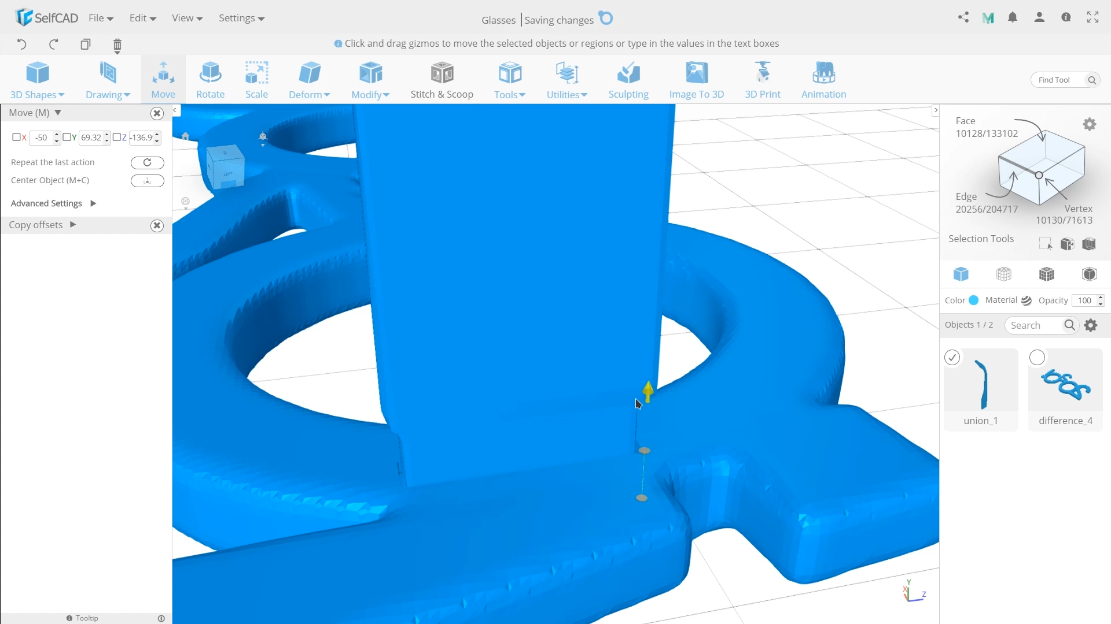Open notifications bell icon
This screenshot has width=1111, height=624.
1013,17
